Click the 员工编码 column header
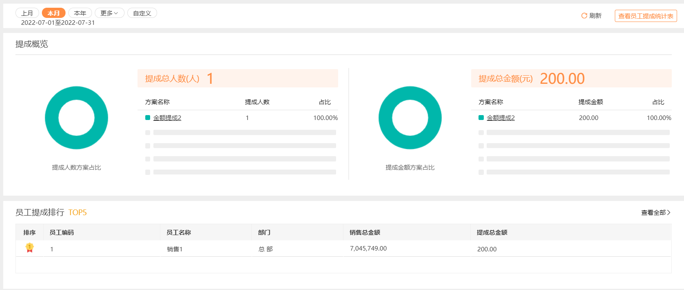Screen dimensions: 684x290 61,233
